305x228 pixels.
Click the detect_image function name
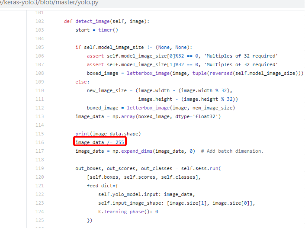pos(93,21)
